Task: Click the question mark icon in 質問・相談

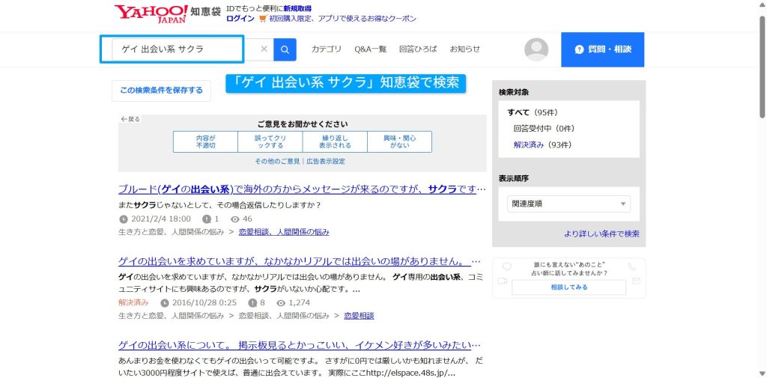Action: pos(579,49)
